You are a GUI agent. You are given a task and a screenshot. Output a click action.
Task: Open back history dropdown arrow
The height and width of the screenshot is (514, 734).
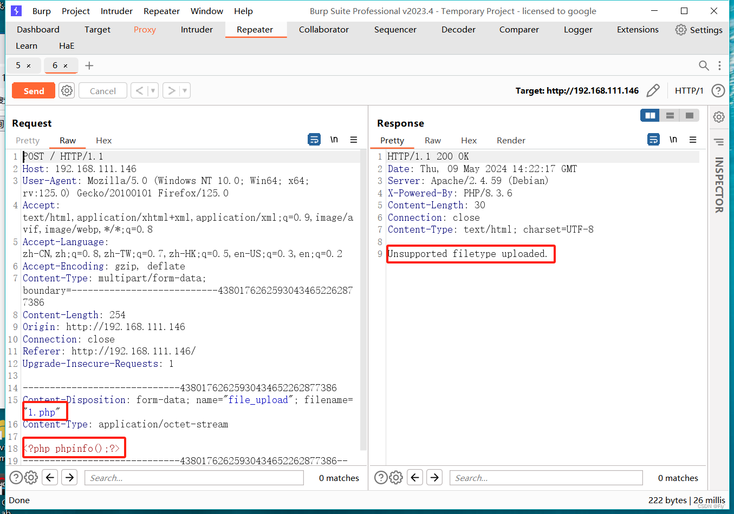pyautogui.click(x=153, y=90)
